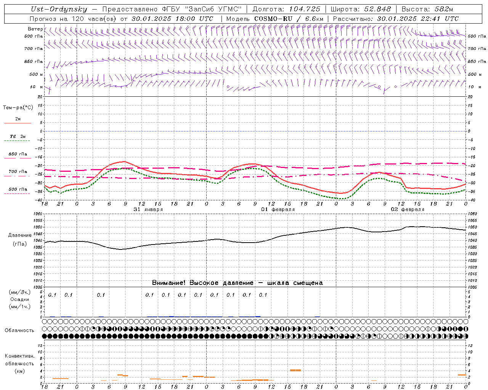Click the Облачность cloudiness row label
Image resolution: width=488 pixels, height=390 pixels.
(x=19, y=330)
